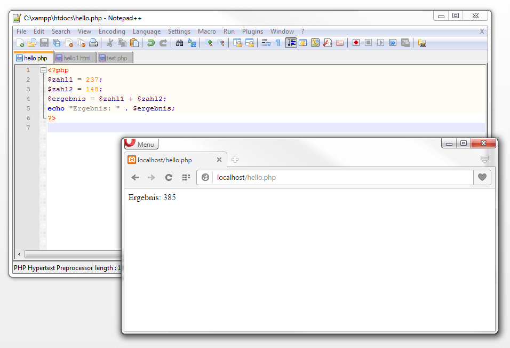Image resolution: width=510 pixels, height=348 pixels.
Task: Toggle synchronize horizontal scrolling icon
Action: click(x=250, y=43)
